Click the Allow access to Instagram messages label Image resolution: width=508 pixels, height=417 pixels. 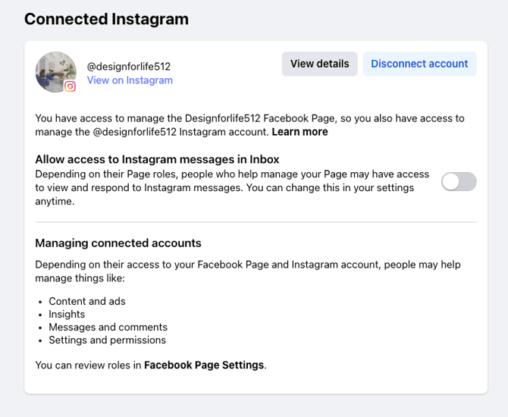(157, 159)
